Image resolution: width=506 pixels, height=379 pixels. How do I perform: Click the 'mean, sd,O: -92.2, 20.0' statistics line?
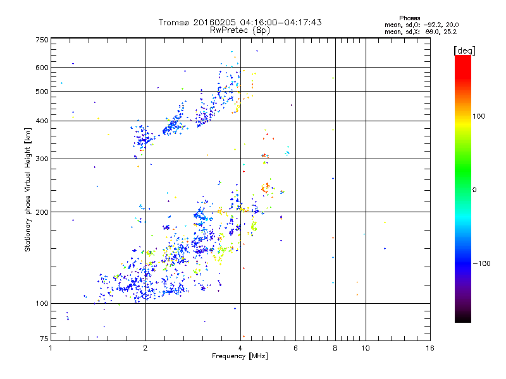pyautogui.click(x=421, y=25)
